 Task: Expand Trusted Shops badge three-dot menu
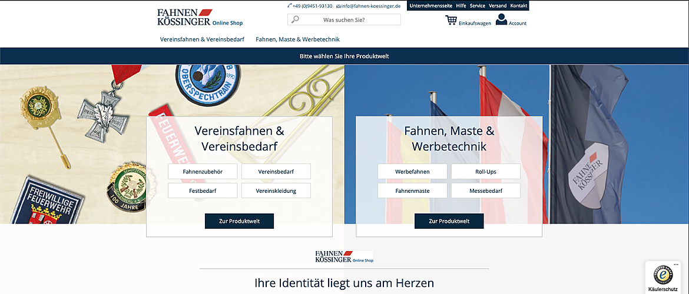pos(676,265)
